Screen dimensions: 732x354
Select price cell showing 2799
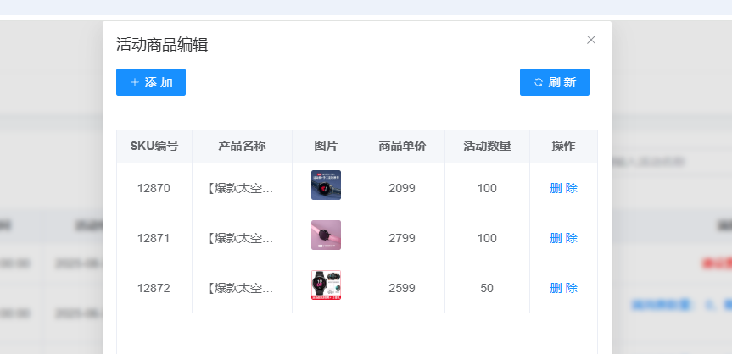coord(402,238)
